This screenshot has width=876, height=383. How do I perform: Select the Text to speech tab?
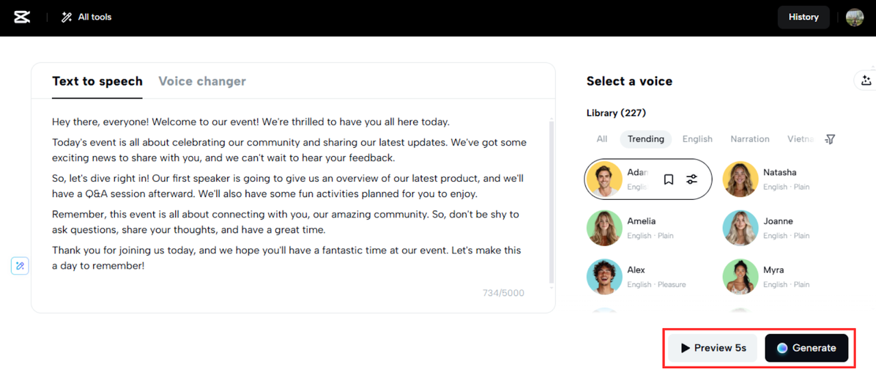[97, 81]
